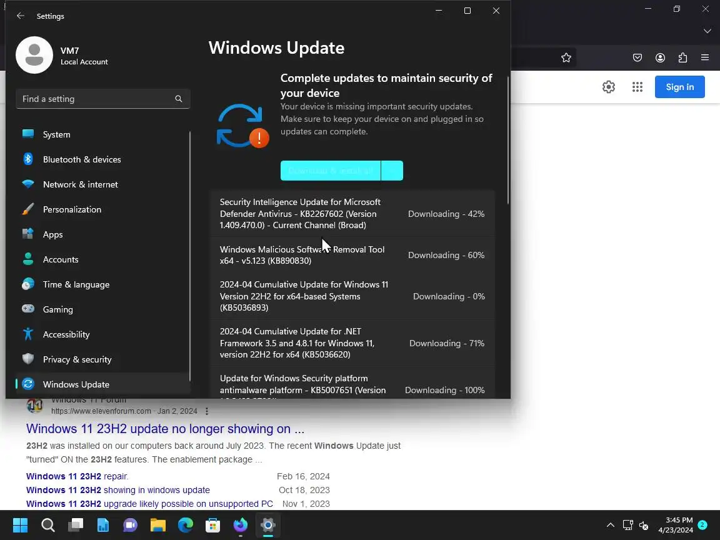Open the dropdown beside Download & install all

tap(392, 171)
